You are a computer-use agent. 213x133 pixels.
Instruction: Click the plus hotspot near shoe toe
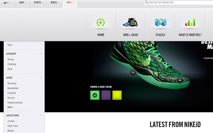pos(180,80)
